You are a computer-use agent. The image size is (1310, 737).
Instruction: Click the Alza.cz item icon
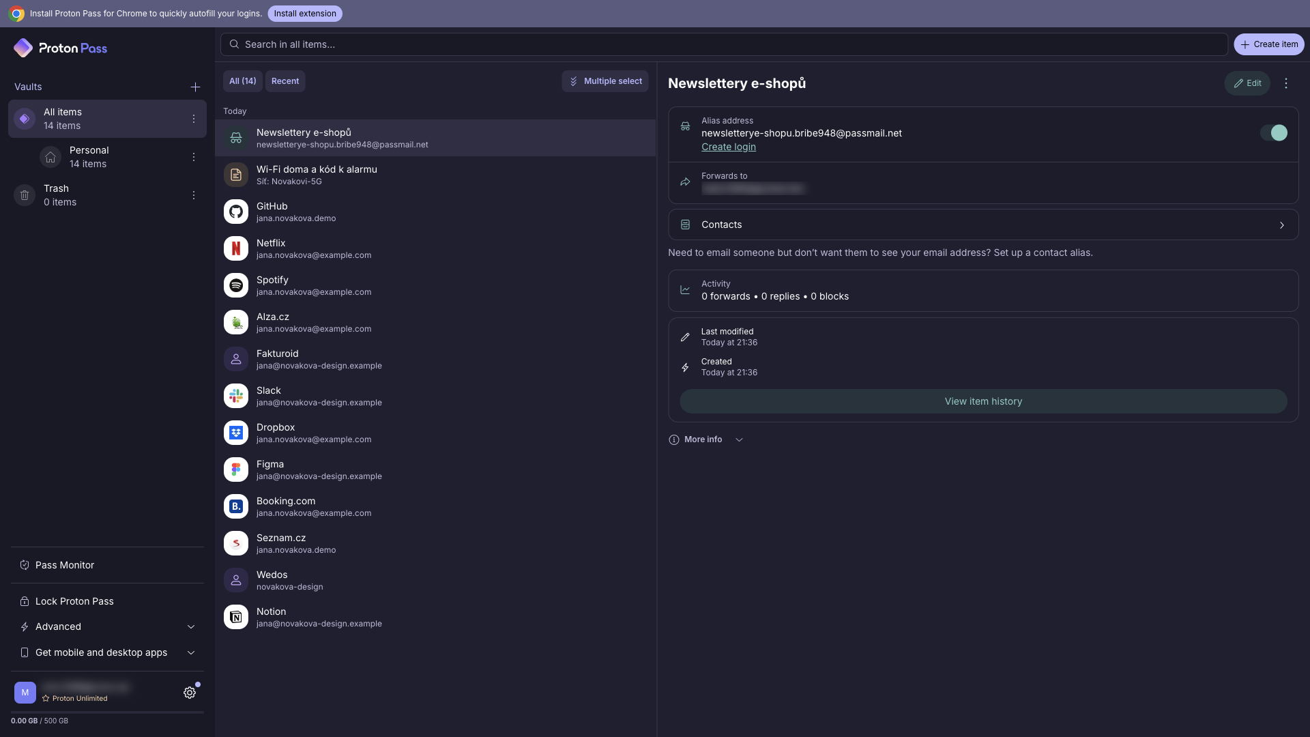[x=236, y=322]
